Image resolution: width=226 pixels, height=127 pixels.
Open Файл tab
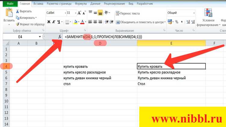tap(10, 4)
